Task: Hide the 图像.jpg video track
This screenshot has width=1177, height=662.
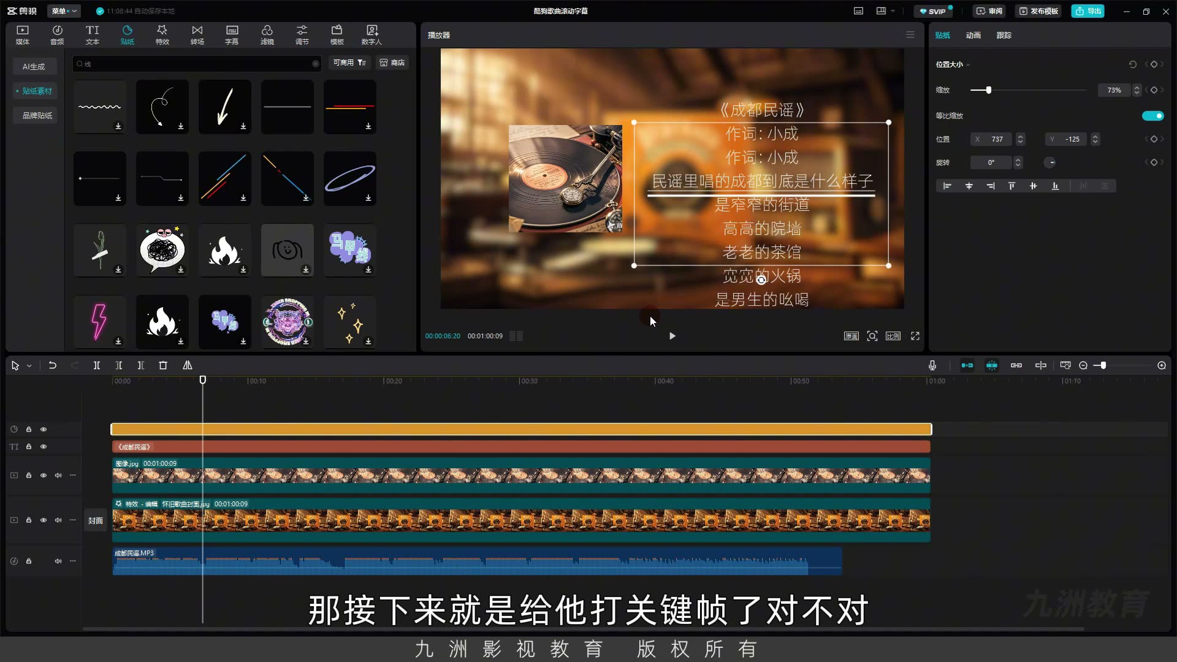Action: [44, 475]
